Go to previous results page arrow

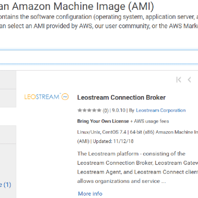[x=189, y=80]
